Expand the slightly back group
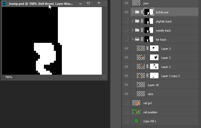This screenshot has width=201, height=128. [x=133, y=21]
